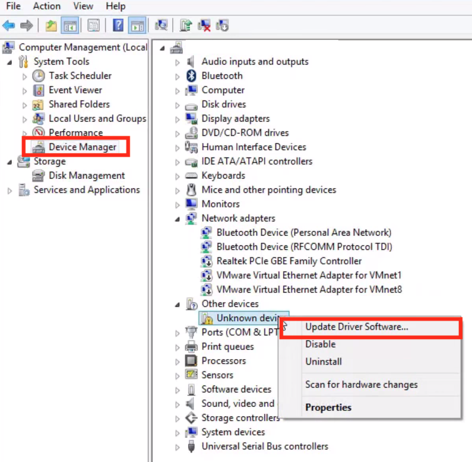Expand the Display adapters category
This screenshot has width=472, height=462.
coord(178,119)
